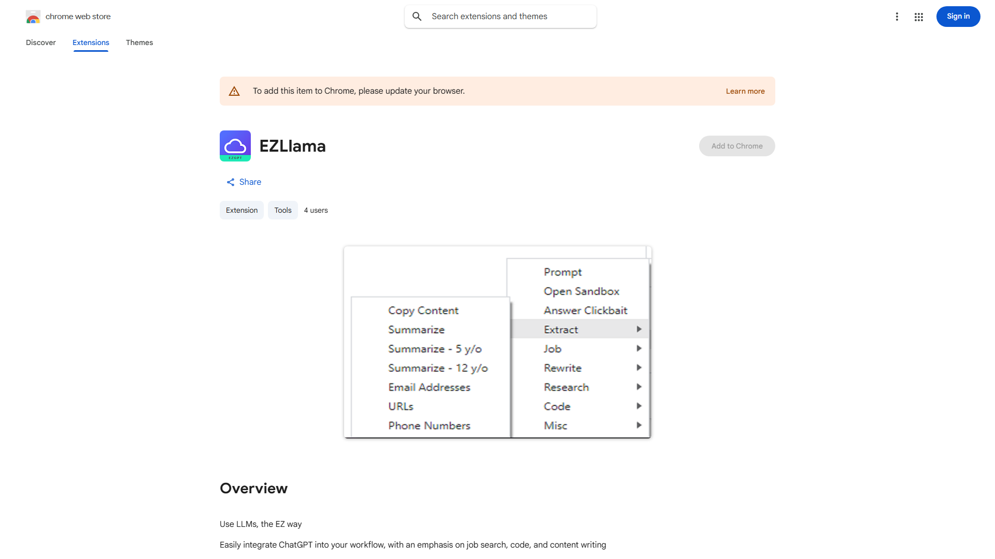
Task: Expand the Misc submenu arrow
Action: point(638,425)
